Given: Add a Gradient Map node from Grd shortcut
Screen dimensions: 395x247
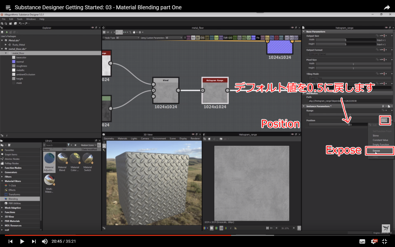Looking at the screenshot, I should click(x=230, y=38).
